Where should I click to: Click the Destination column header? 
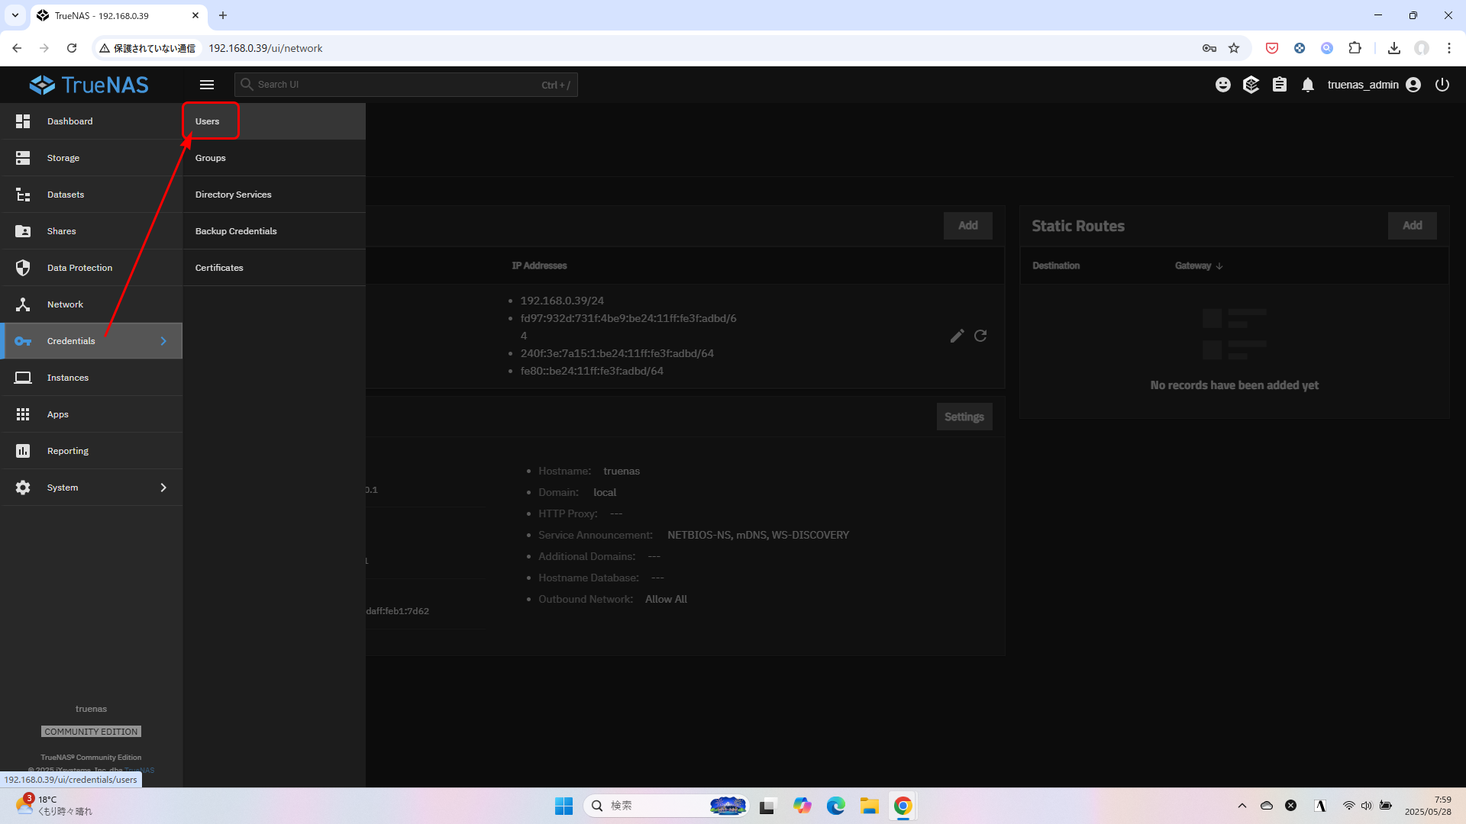[x=1056, y=266]
